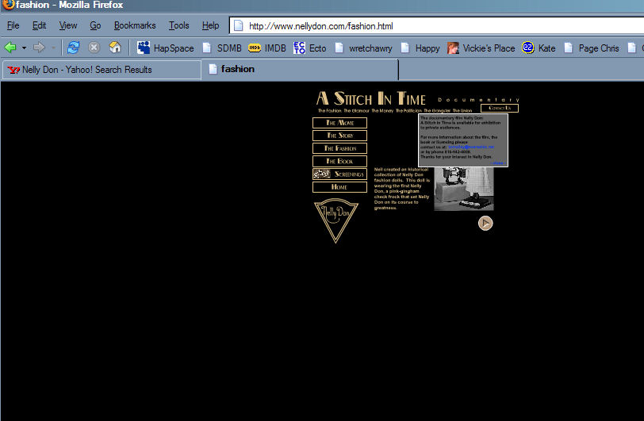Go to the Home page icon
The width and height of the screenshot is (644, 421).
(x=115, y=48)
